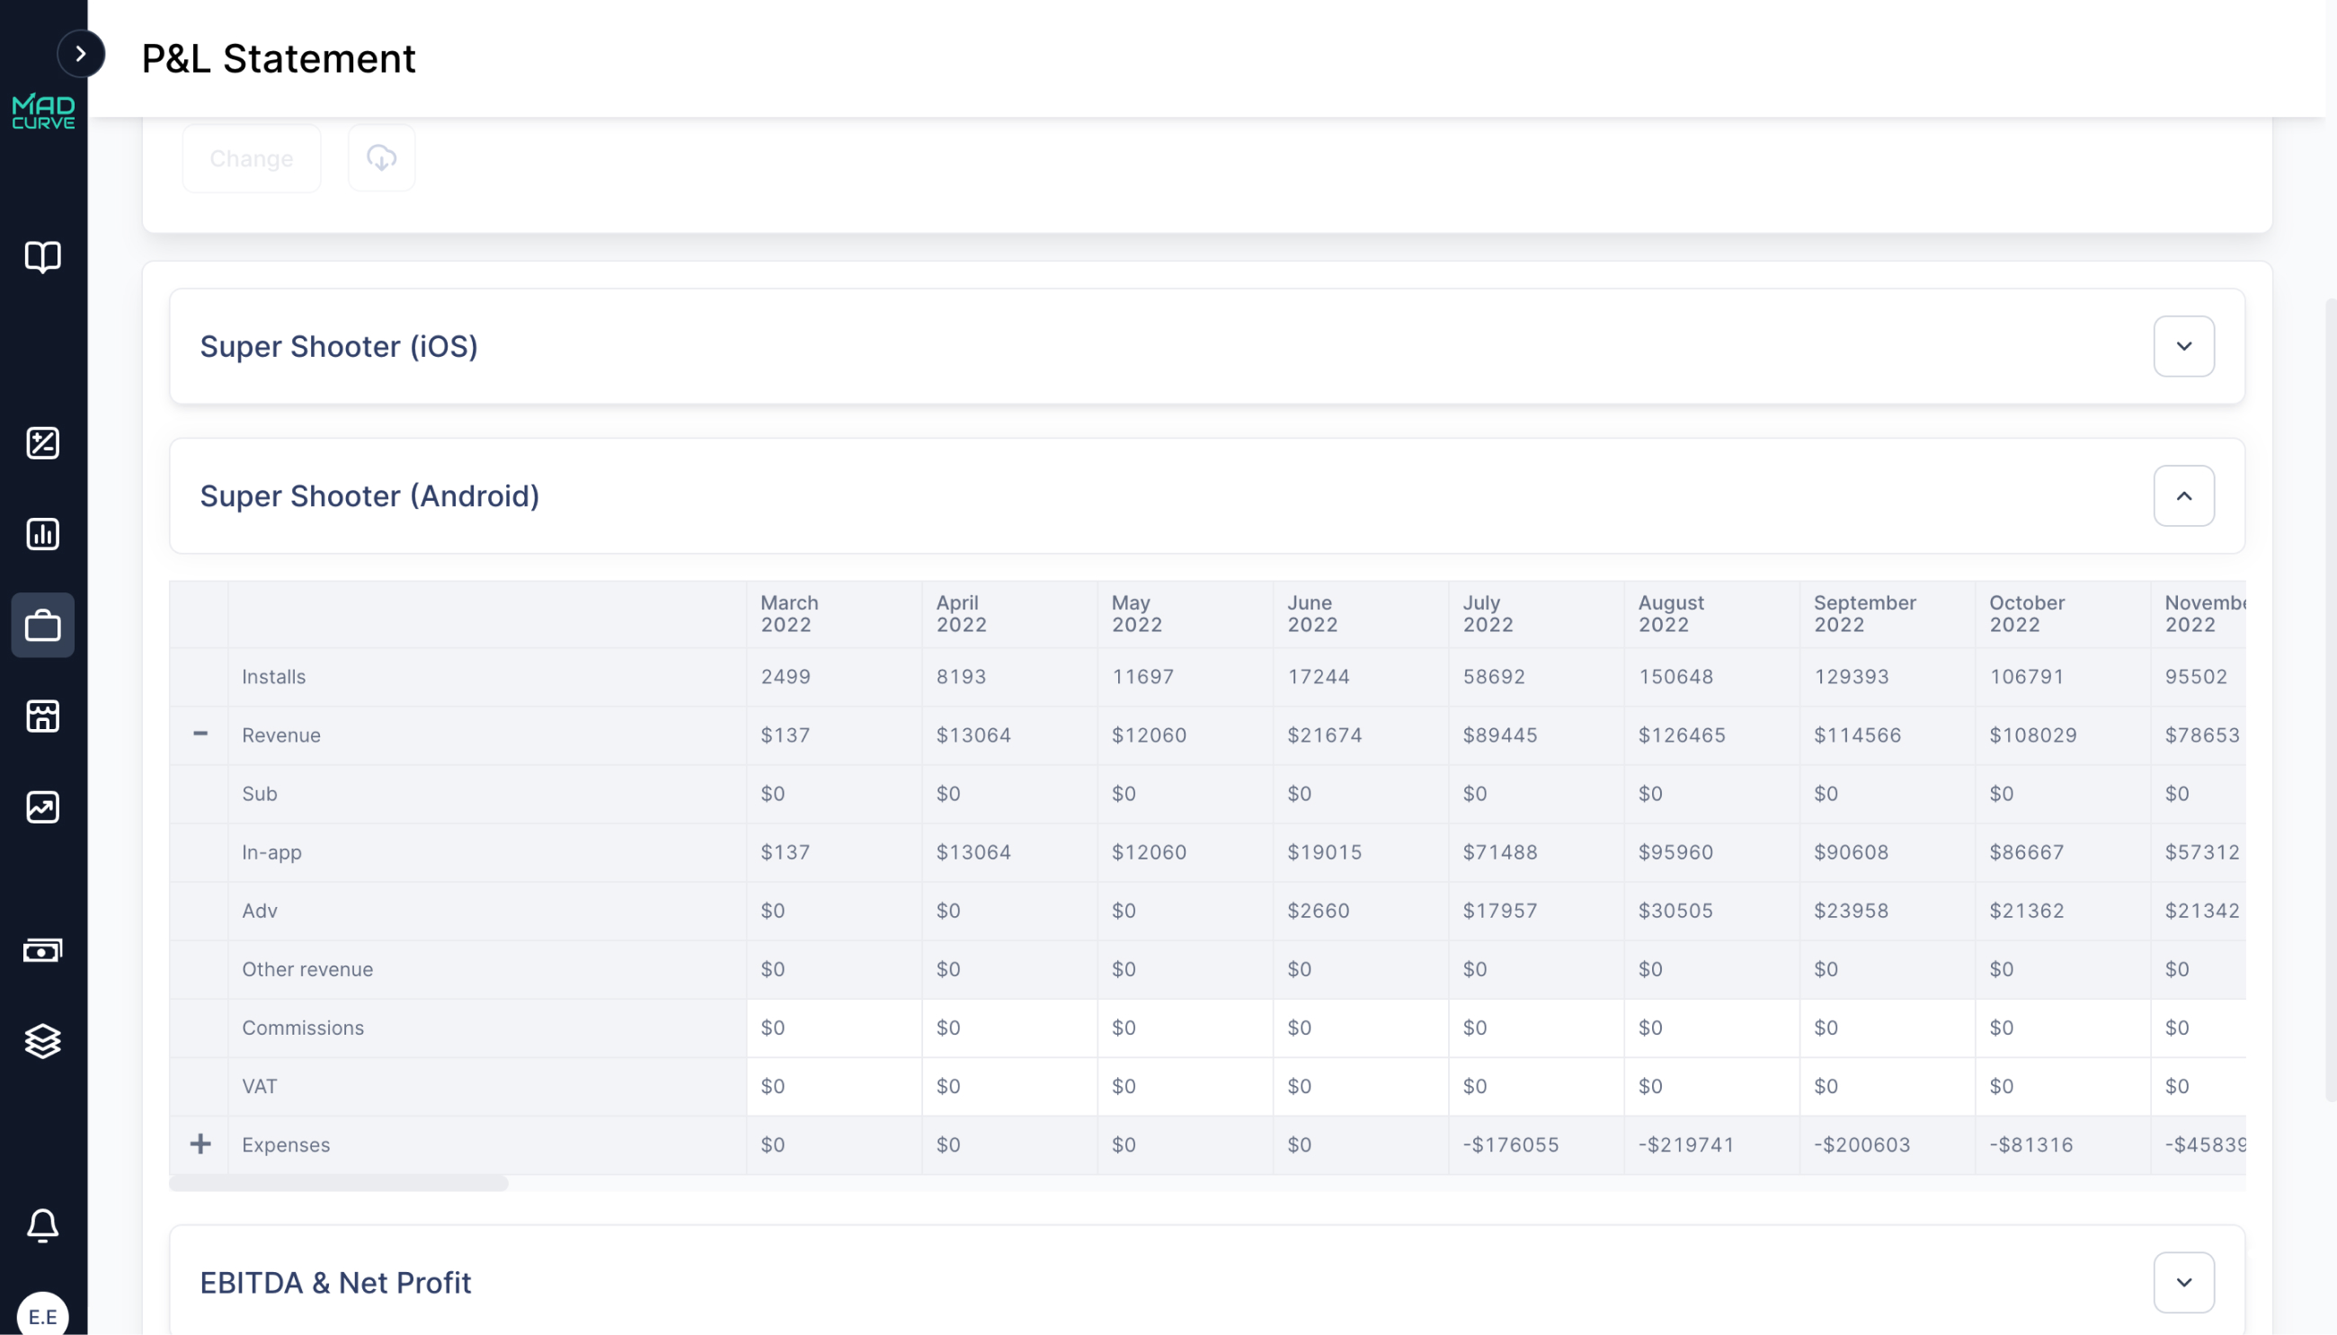The height and width of the screenshot is (1335, 2337).
Task: Select the briefcase icon in sidebar
Action: (x=42, y=626)
